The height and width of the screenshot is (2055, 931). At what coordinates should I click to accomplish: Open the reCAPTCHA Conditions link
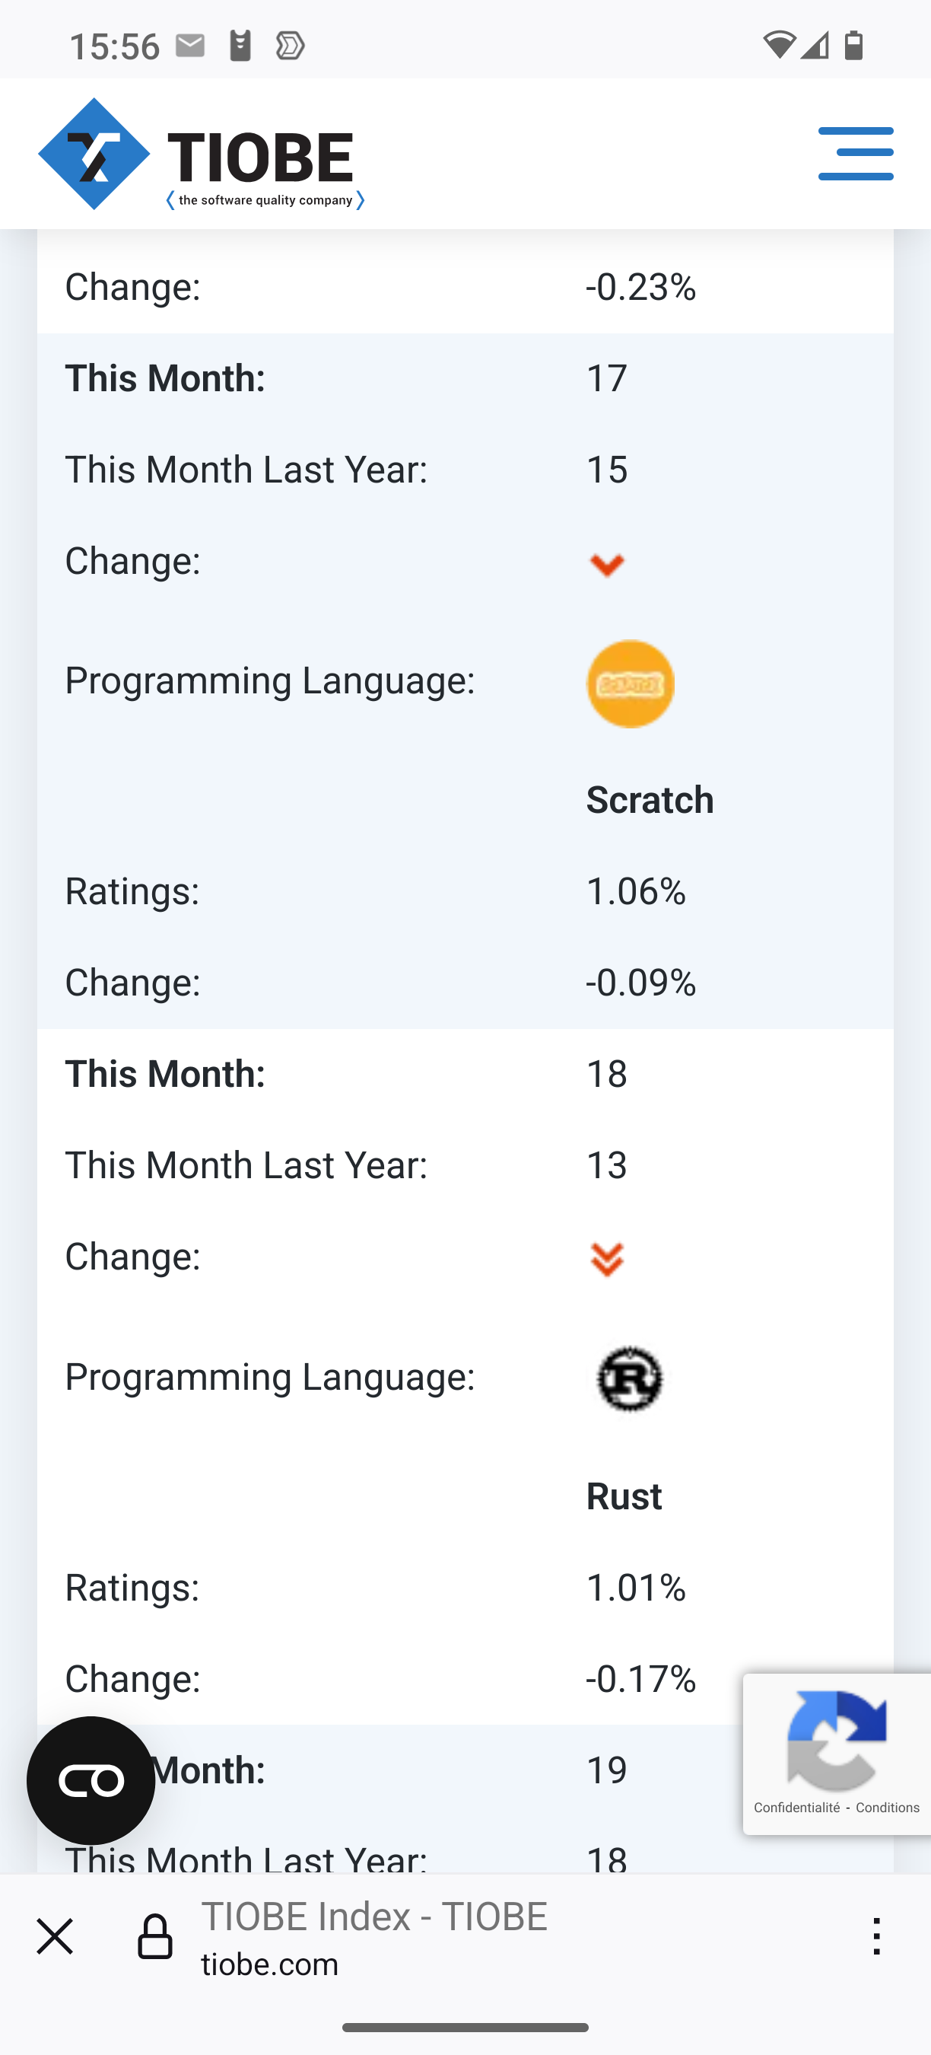click(887, 1808)
